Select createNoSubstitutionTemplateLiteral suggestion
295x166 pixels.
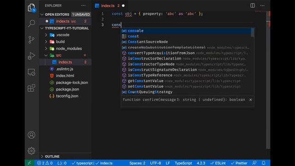(x=186, y=47)
